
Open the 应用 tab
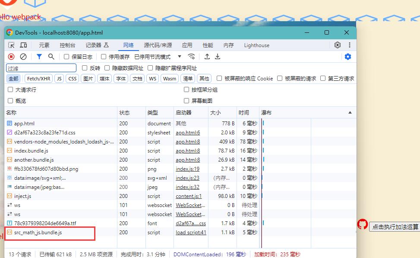click(x=187, y=45)
